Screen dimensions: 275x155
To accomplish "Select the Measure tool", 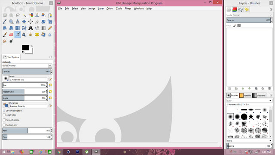I will click(x=18, y=22).
